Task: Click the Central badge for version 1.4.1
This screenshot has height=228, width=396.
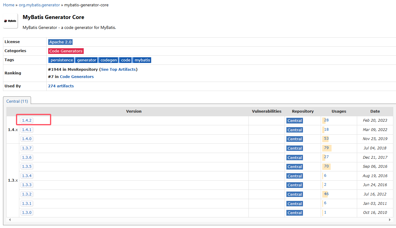Action: [x=295, y=130]
